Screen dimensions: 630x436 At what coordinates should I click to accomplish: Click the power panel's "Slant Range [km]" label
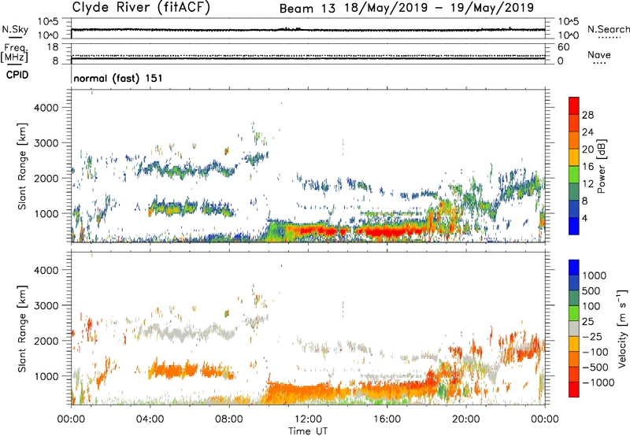pyautogui.click(x=22, y=166)
